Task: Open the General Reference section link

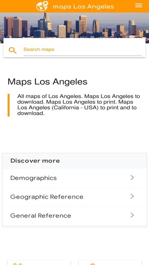Action: pyautogui.click(x=75, y=216)
